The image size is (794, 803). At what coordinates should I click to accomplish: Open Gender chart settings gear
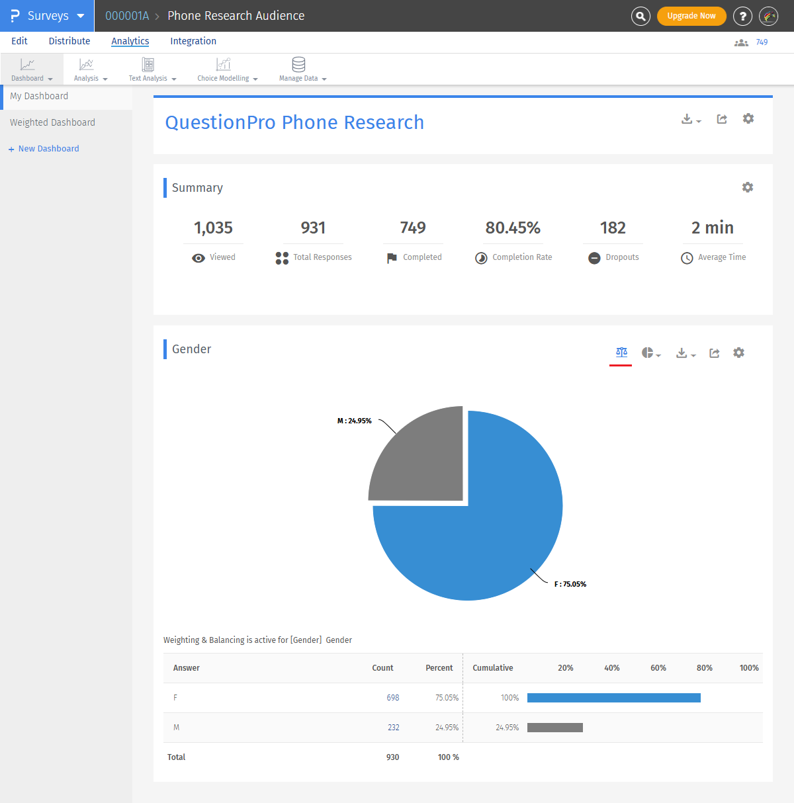[x=739, y=353]
